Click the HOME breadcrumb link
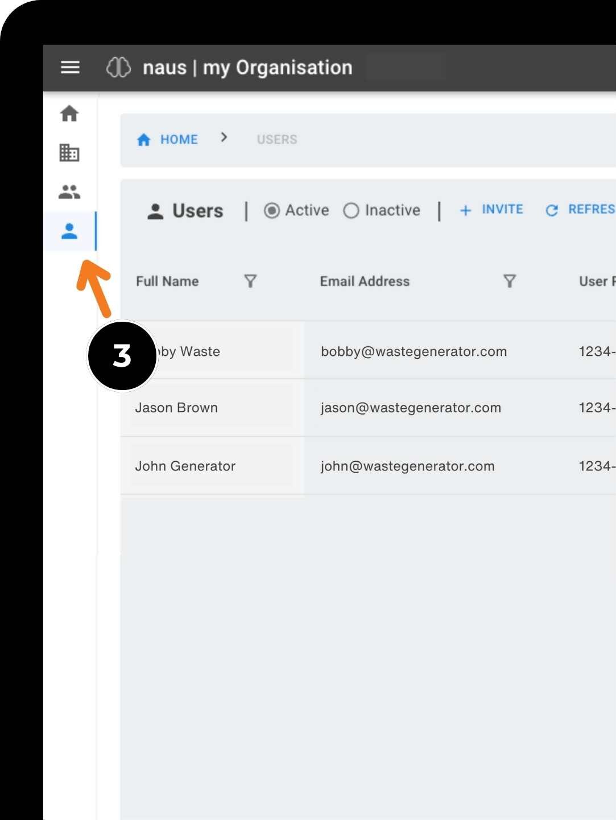 coord(179,140)
